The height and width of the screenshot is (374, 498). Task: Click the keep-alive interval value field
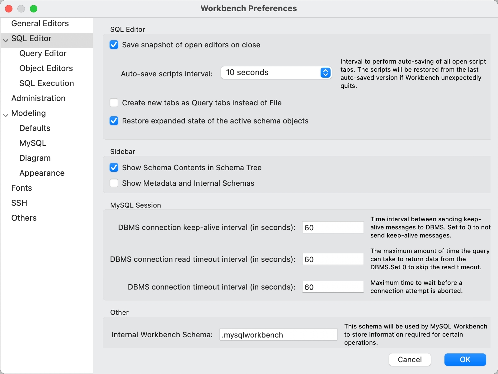333,227
